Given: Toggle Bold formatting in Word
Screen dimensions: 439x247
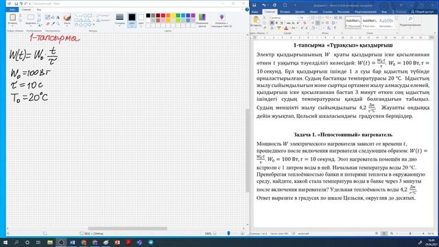Looking at the screenshot, I should (272, 23).
